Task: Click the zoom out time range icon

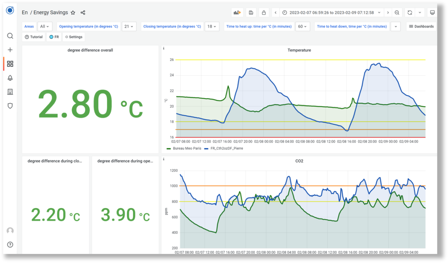Action: 397,12
